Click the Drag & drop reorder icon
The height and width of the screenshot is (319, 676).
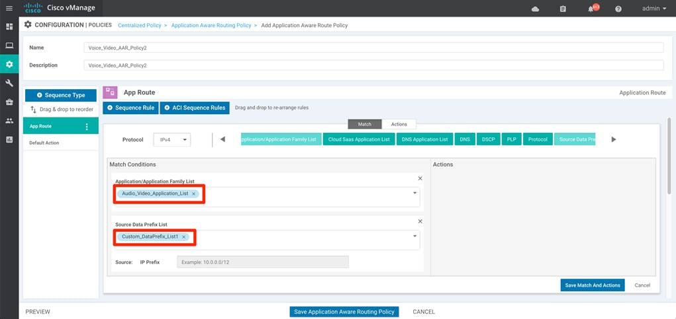(x=33, y=109)
